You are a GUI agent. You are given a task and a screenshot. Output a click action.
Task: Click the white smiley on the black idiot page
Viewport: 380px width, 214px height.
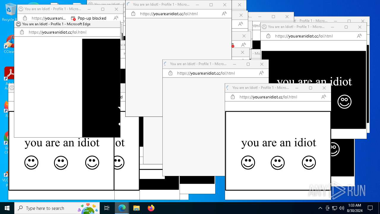(x=344, y=102)
